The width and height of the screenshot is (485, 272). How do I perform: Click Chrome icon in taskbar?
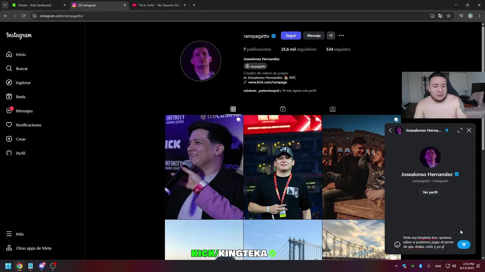(19, 266)
